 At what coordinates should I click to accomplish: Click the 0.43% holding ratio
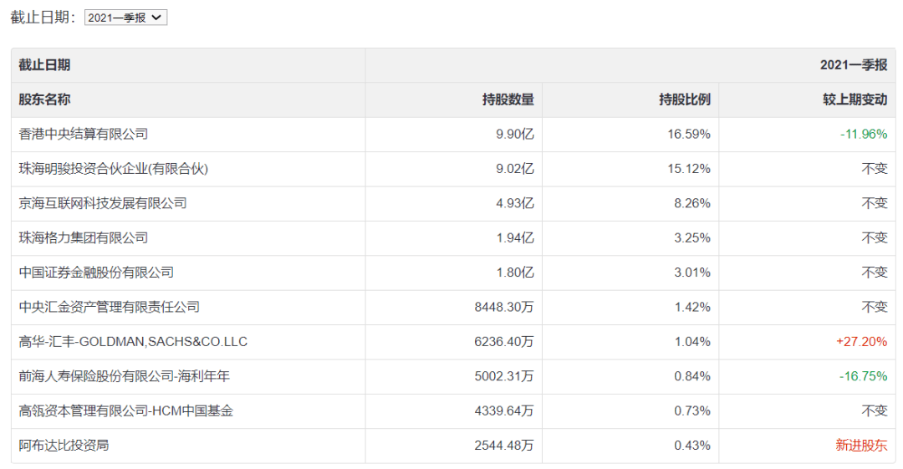pos(692,446)
